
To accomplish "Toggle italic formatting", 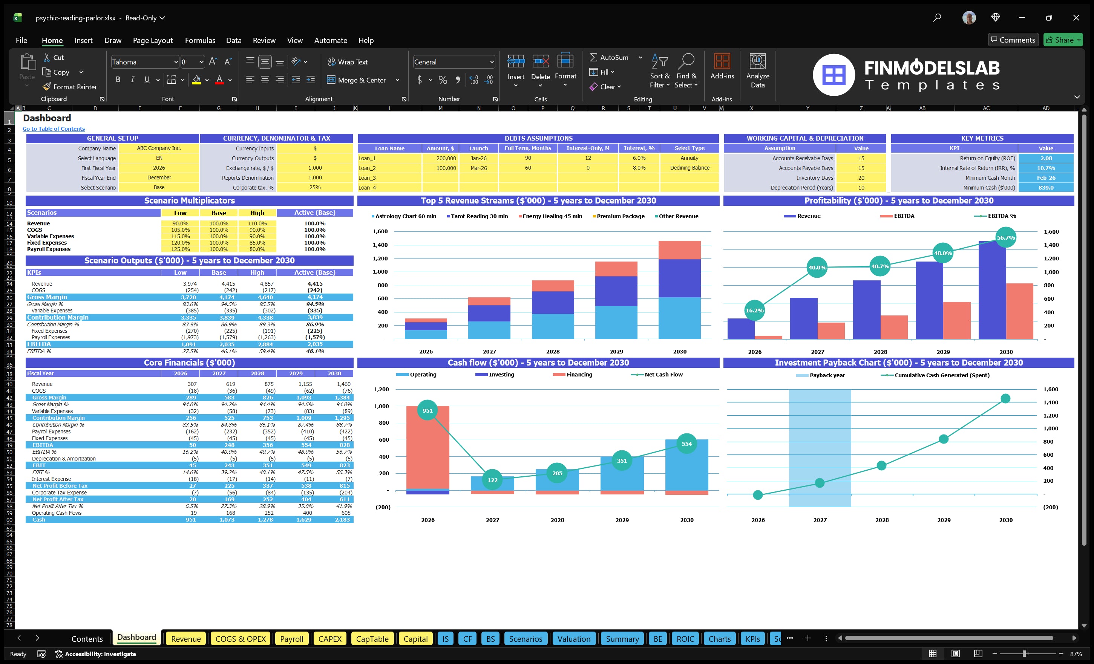I will [132, 79].
